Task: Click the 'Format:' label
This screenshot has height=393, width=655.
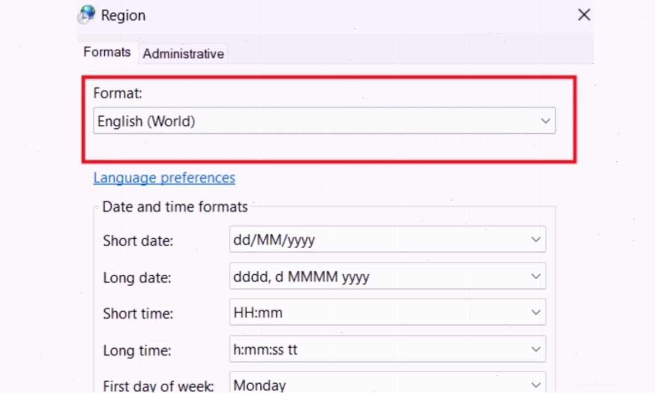Action: point(118,93)
